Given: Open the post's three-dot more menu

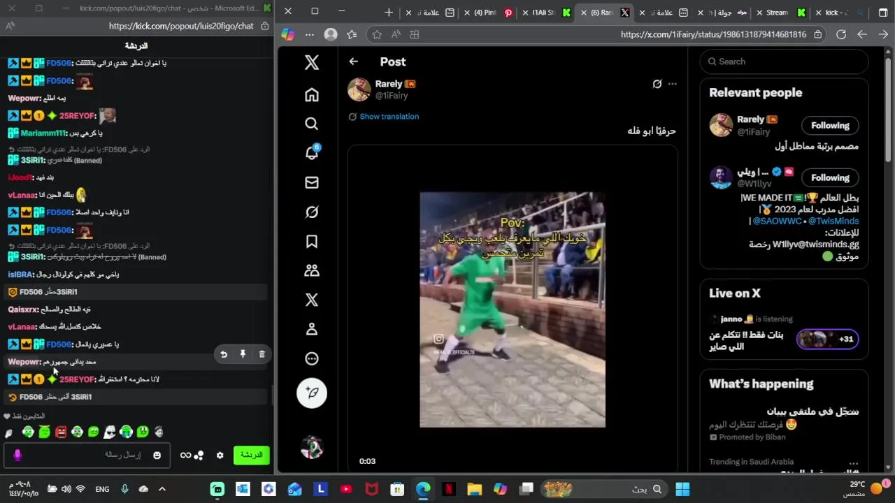Looking at the screenshot, I should pos(673,84).
